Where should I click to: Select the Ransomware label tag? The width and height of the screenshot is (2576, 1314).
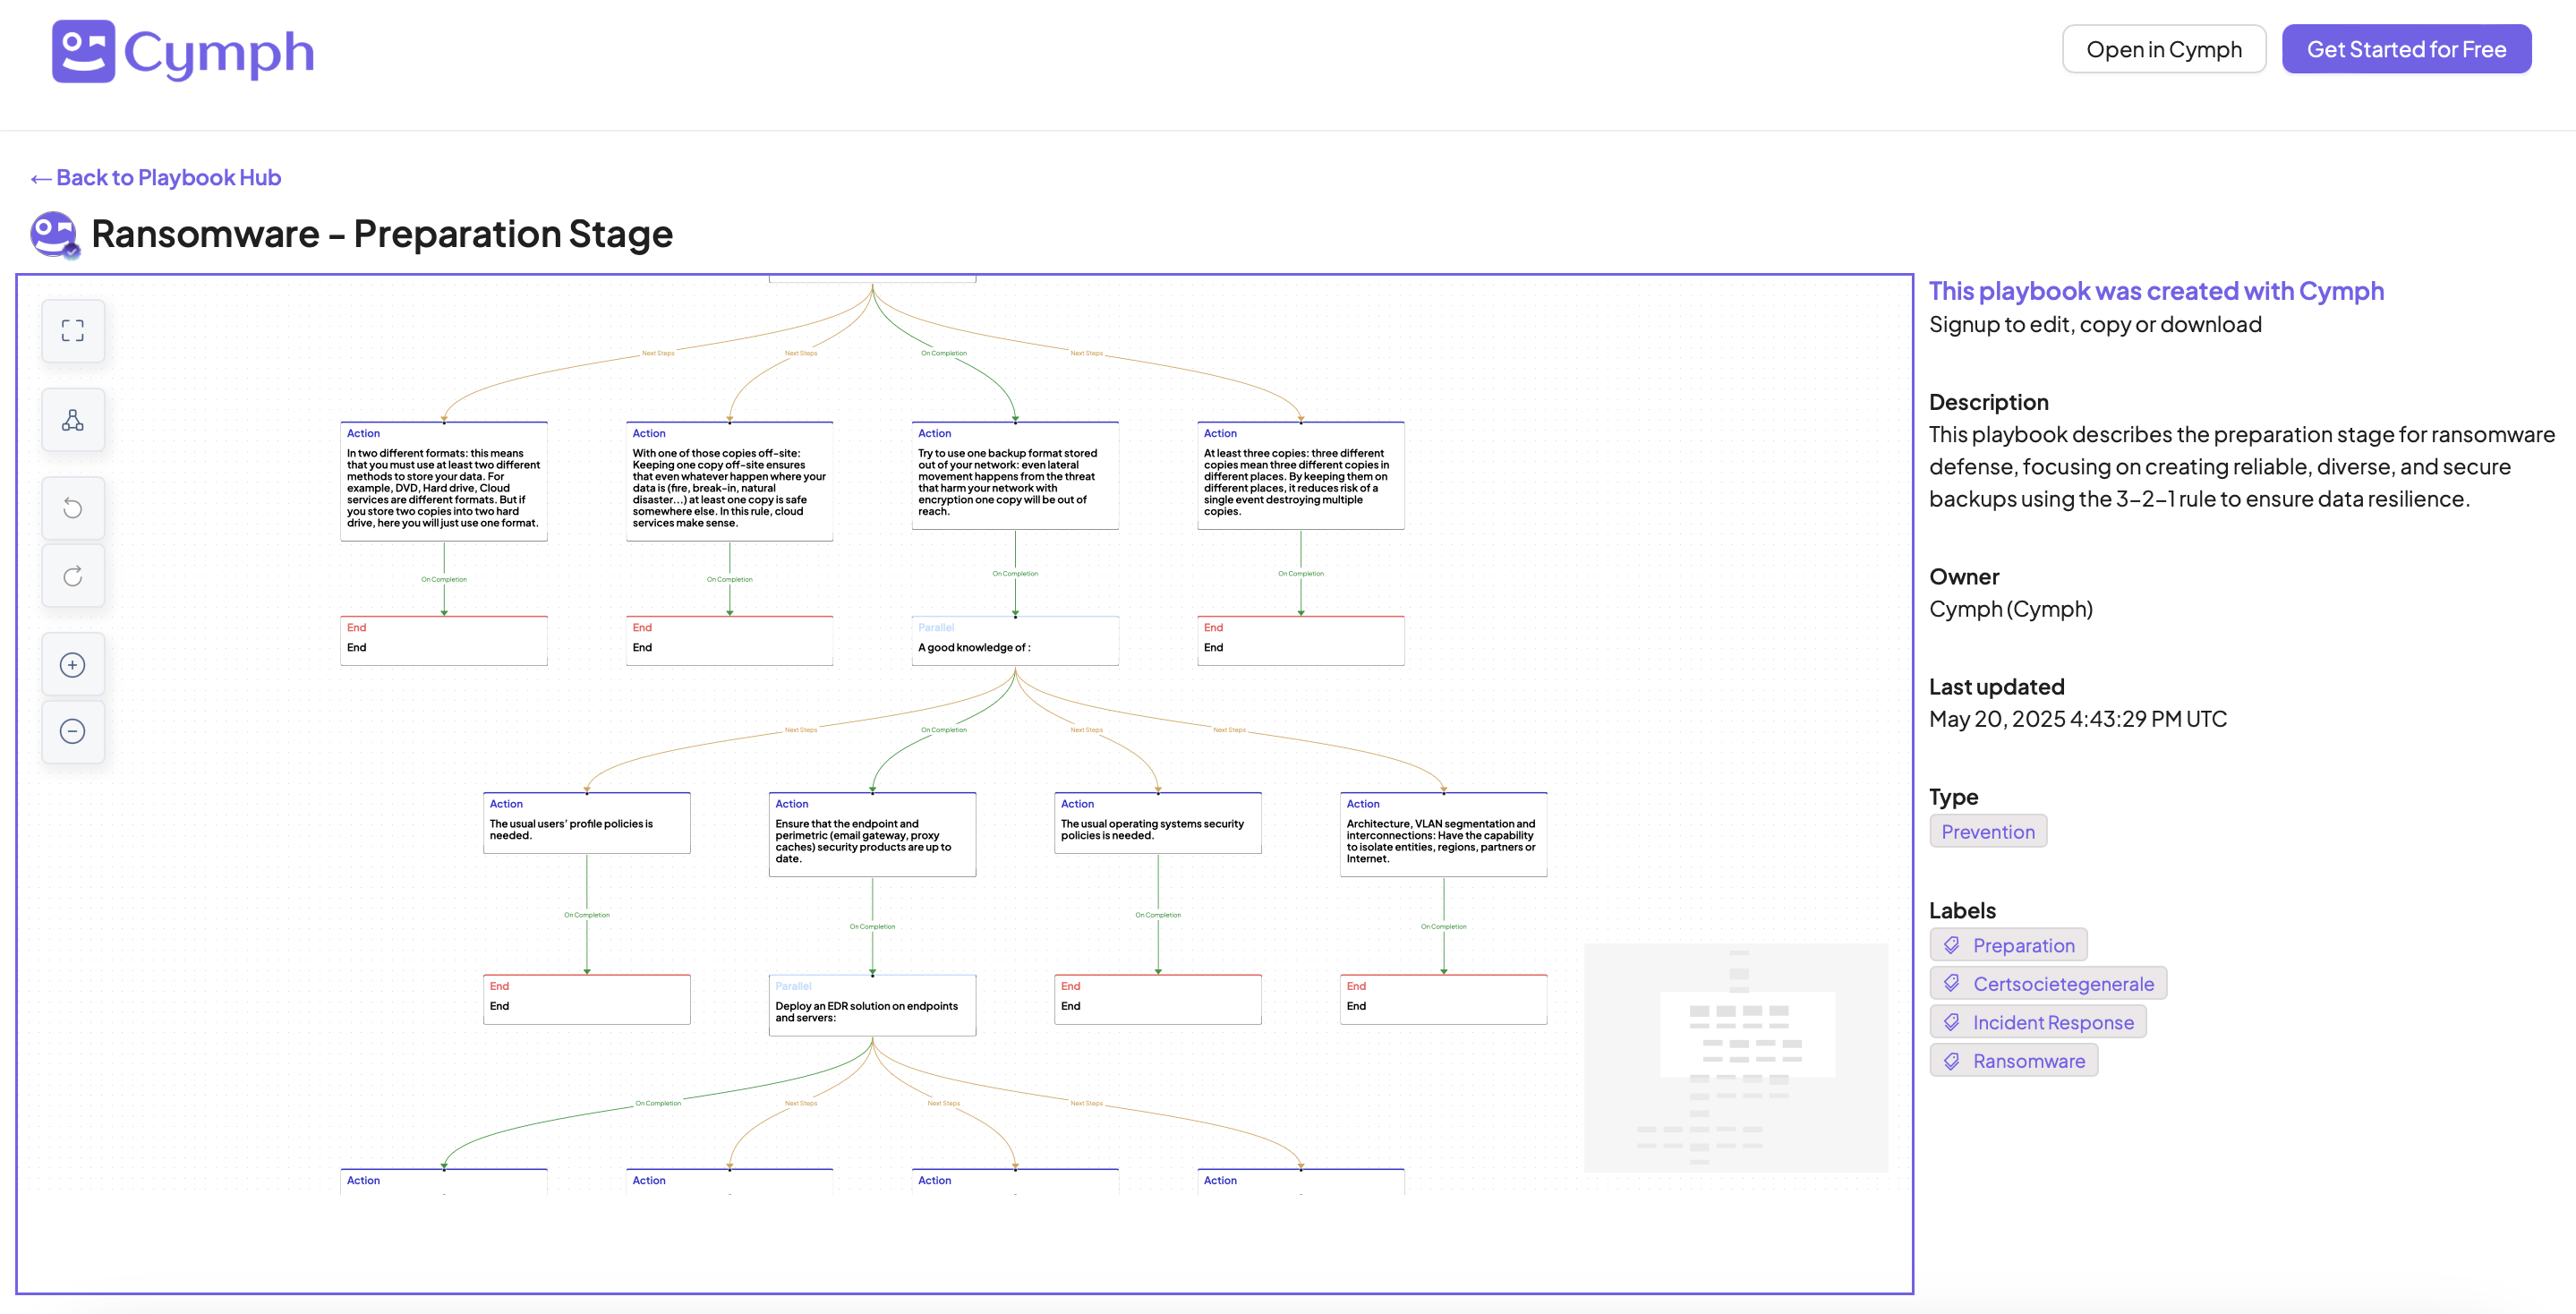point(2013,1060)
